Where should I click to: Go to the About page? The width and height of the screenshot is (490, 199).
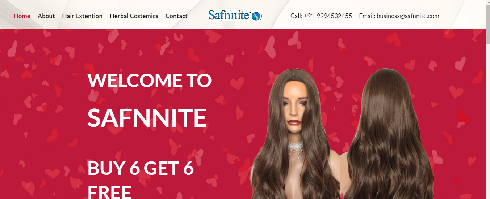click(x=46, y=16)
